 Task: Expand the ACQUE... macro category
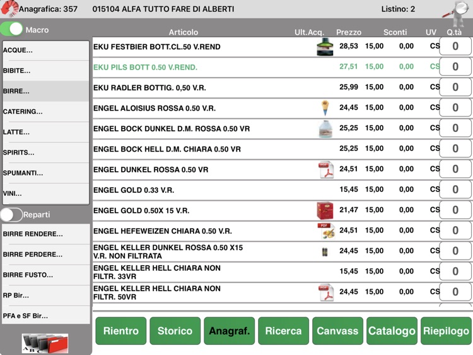[x=46, y=51]
